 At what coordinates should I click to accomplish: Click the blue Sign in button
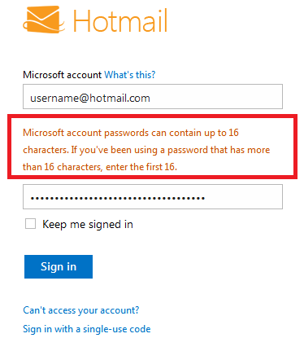[x=59, y=266]
